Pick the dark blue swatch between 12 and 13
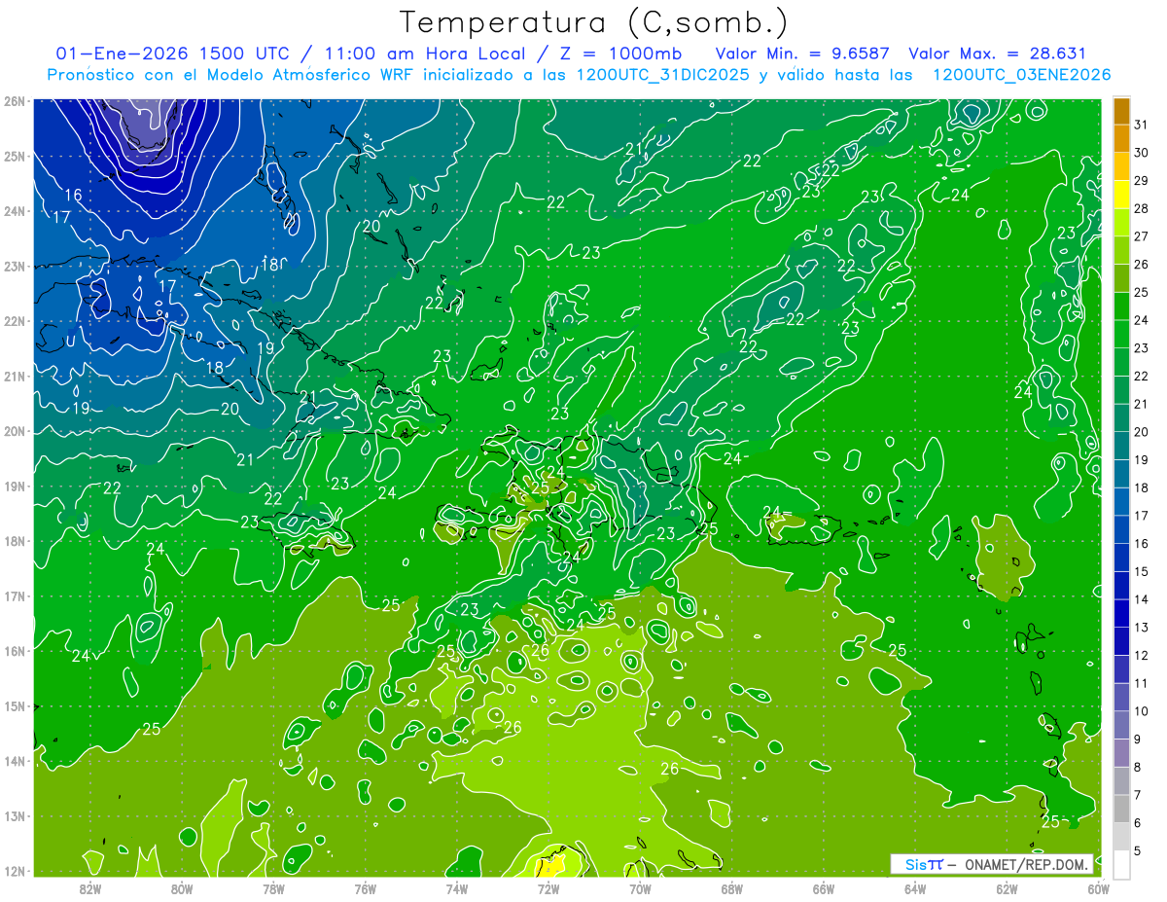This screenshot has width=1167, height=902. (1121, 641)
